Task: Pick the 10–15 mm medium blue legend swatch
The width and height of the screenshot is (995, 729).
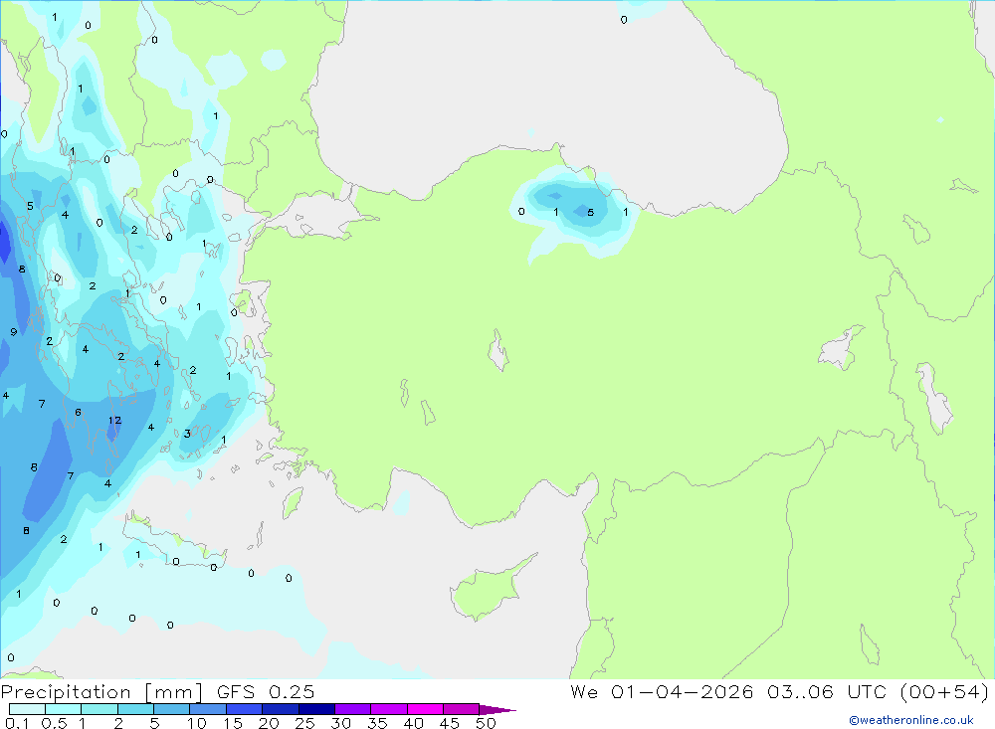Action: 208,709
